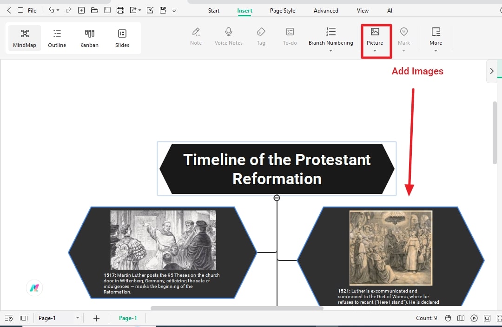502x327 pixels.
Task: Expand the right side panel chevron
Action: (492, 71)
